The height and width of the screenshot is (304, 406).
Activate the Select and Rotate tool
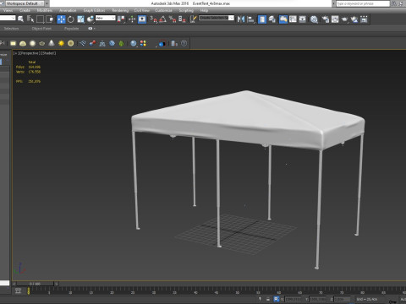(71, 19)
